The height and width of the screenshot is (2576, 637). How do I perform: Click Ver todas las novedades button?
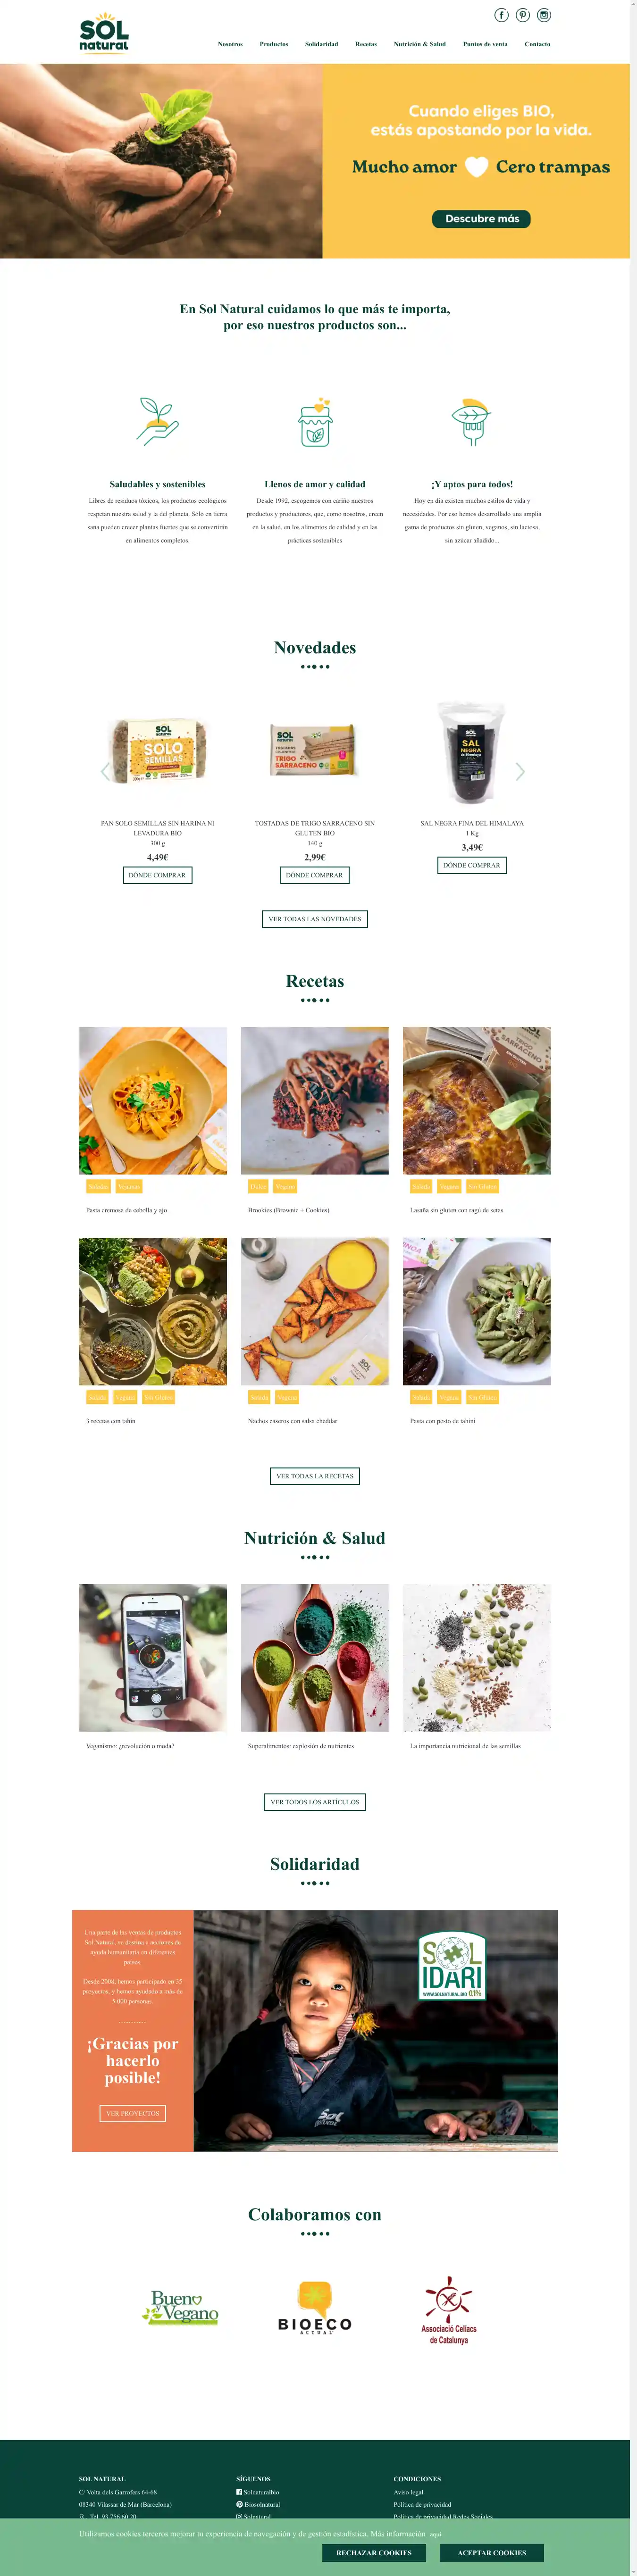tap(315, 919)
